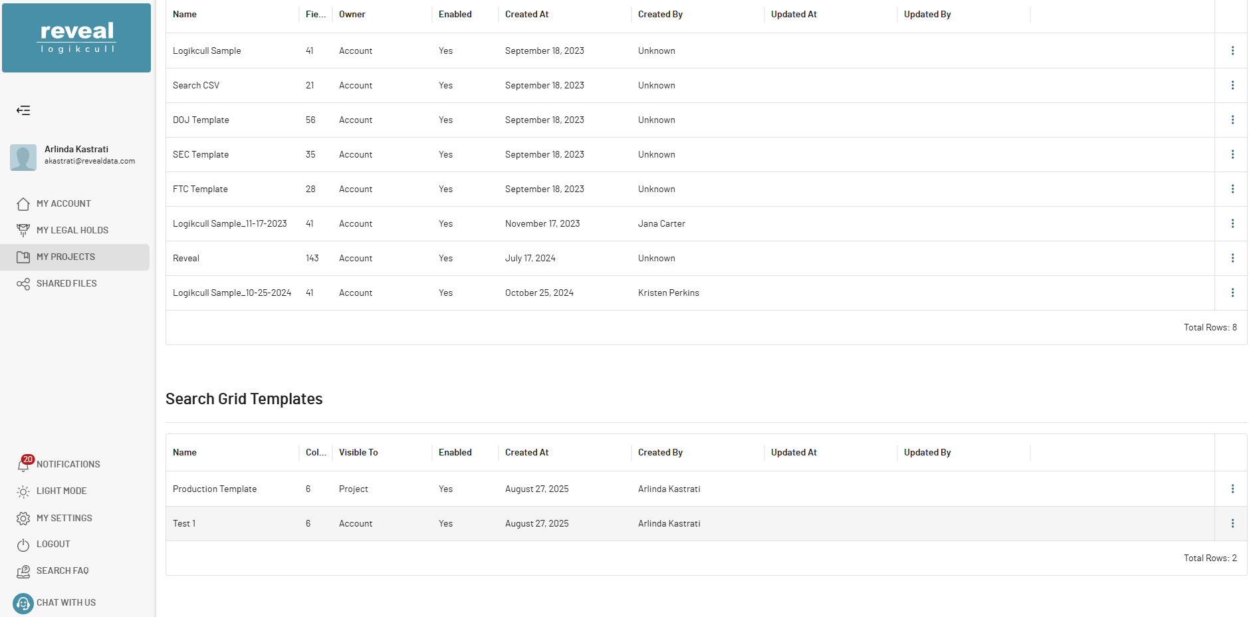Open actions menu for Test 1 row
Screen dimensions: 1249x617
coord(1232,523)
